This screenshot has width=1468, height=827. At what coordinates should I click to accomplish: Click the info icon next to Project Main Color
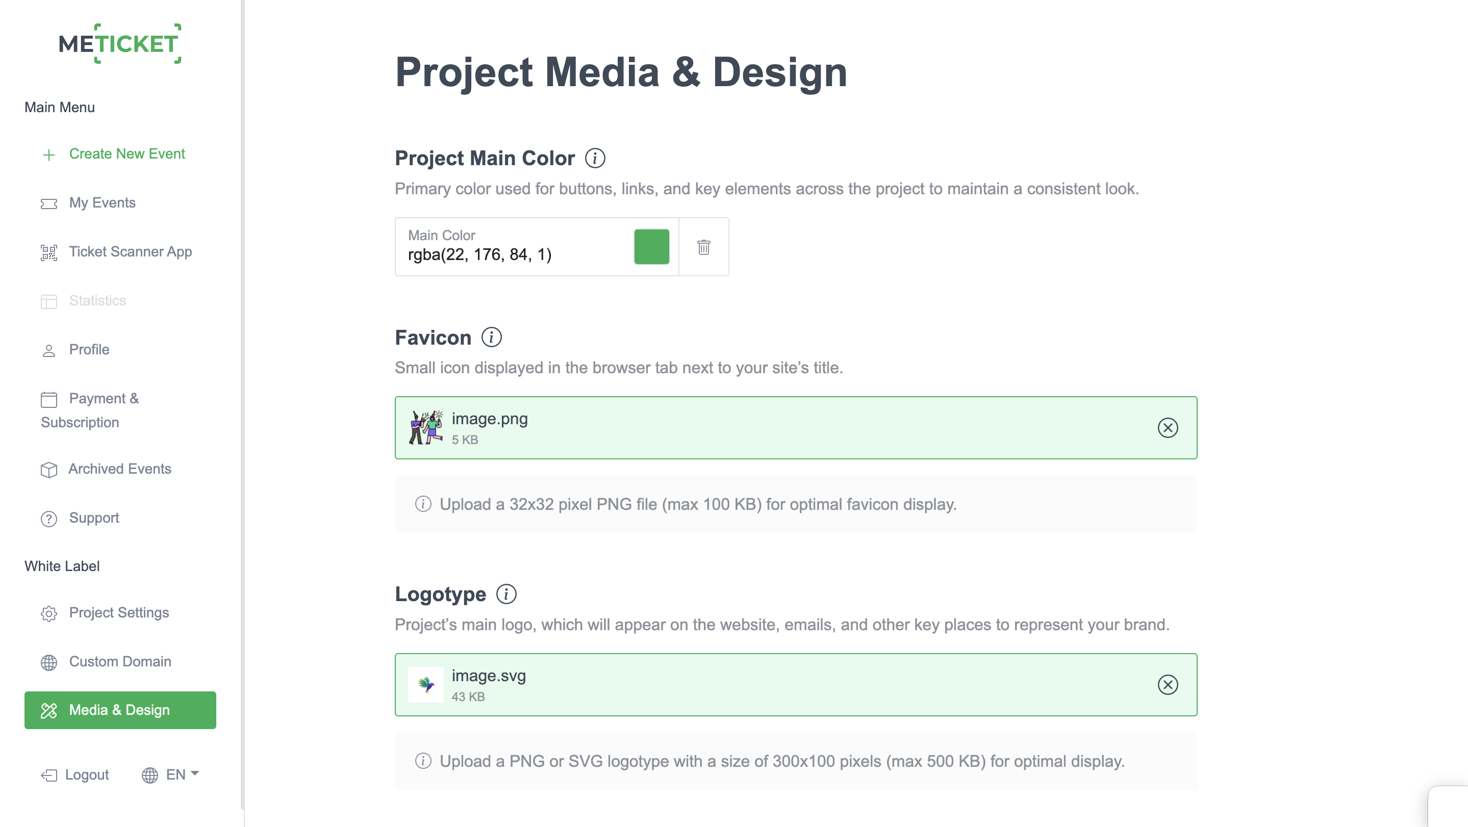(595, 159)
